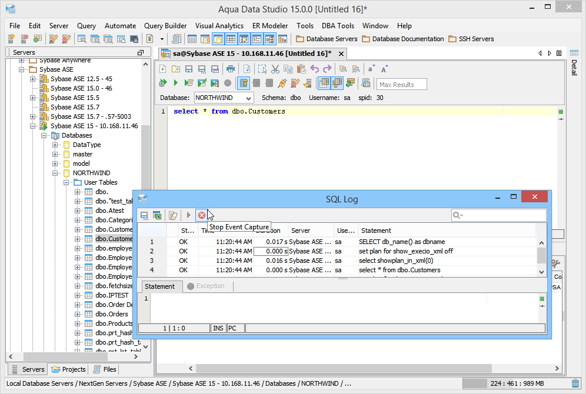
Task: Click the magnifier icon left of lowercase a
Action: coord(356,69)
